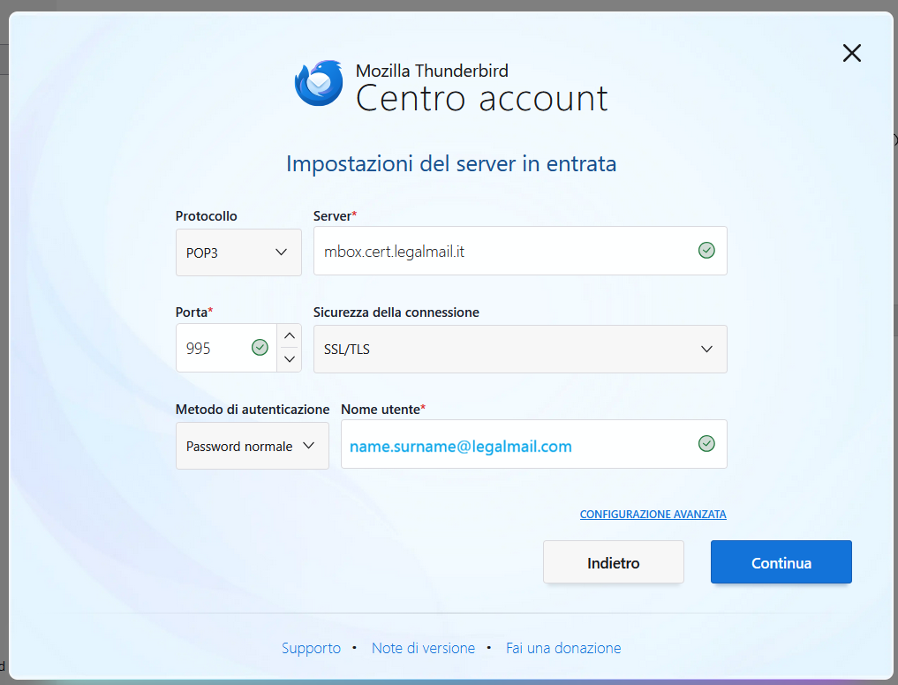Decrease the port number with down arrow
The image size is (898, 685).
(289, 359)
